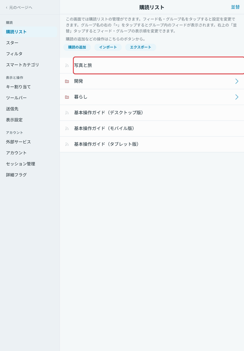Open フィルタ settings in the sidebar
244x351 pixels.
tap(30, 54)
